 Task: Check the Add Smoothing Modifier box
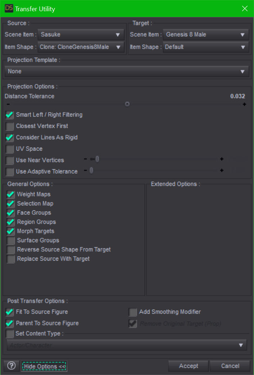click(133, 312)
